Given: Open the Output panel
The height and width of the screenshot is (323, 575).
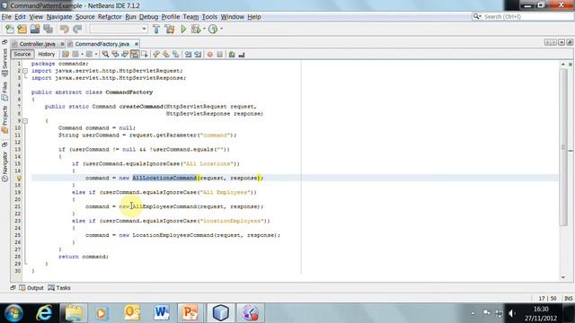Looking at the screenshot, I should [31, 288].
